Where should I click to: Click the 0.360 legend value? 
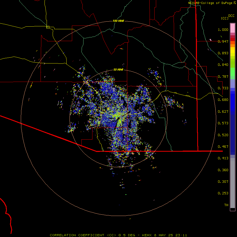point(223,170)
